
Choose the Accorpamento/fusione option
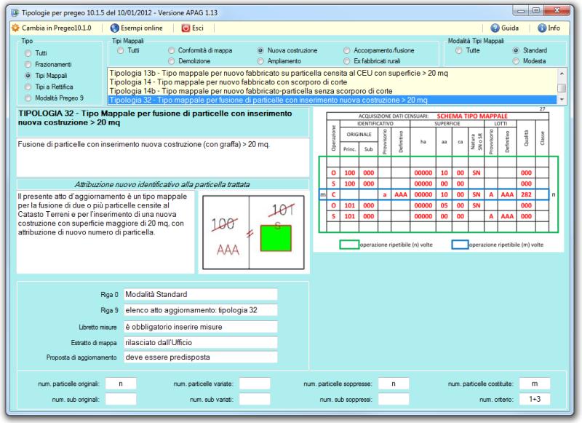pos(347,50)
